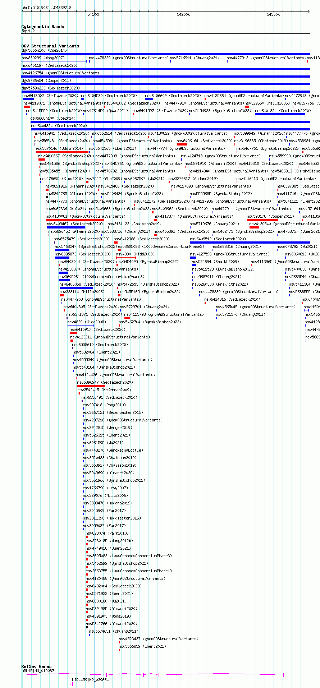Select nsv524694 (Shaikh2009) label

coord(215,262)
